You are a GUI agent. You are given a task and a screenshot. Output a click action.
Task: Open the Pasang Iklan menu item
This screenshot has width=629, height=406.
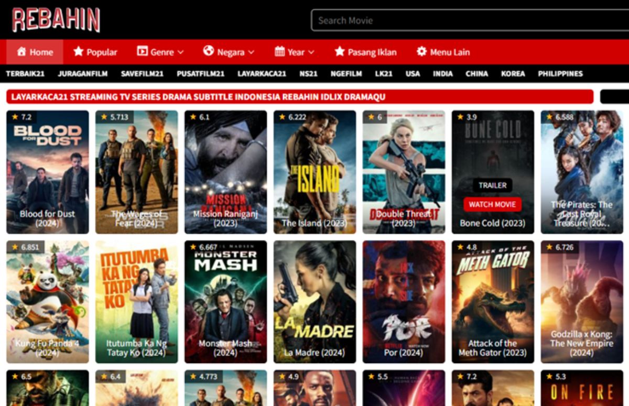366,52
